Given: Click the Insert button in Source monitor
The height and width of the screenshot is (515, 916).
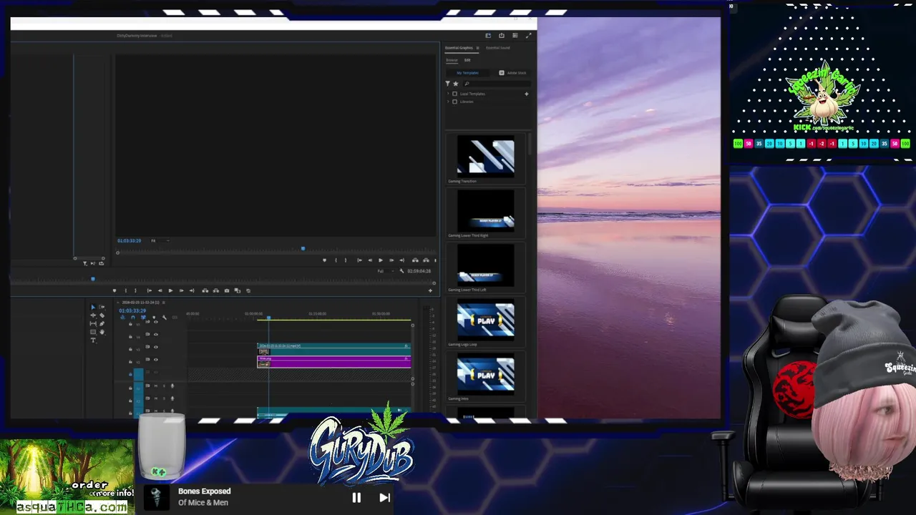Looking at the screenshot, I should tap(205, 290).
